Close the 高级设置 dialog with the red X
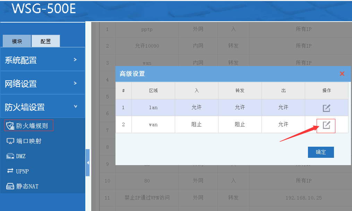Viewport: 352px width, 211px height. point(342,74)
